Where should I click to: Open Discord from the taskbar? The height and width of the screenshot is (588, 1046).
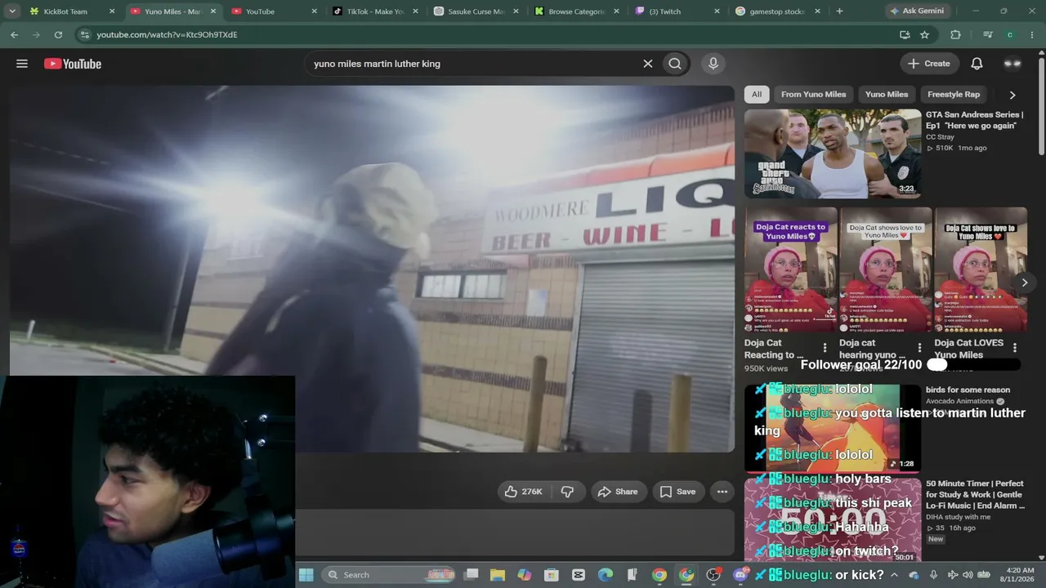point(740,575)
